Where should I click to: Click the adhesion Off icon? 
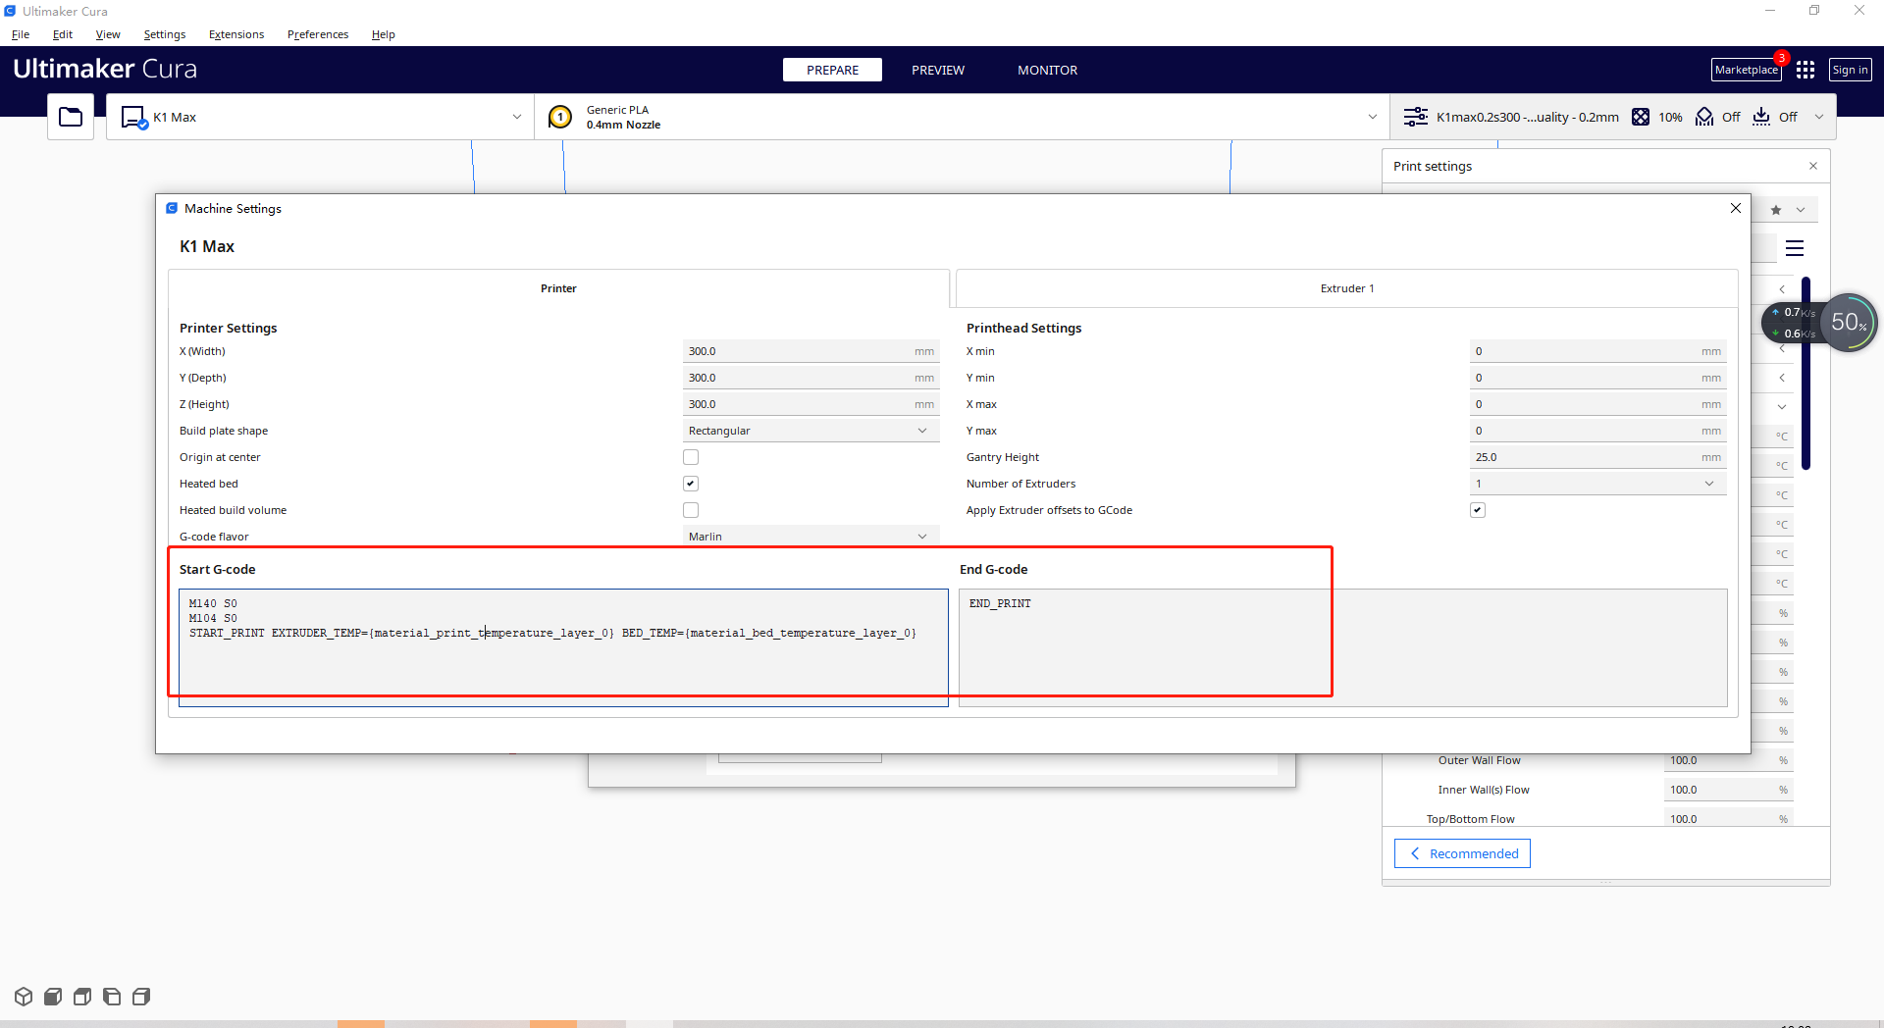[x=1761, y=117]
